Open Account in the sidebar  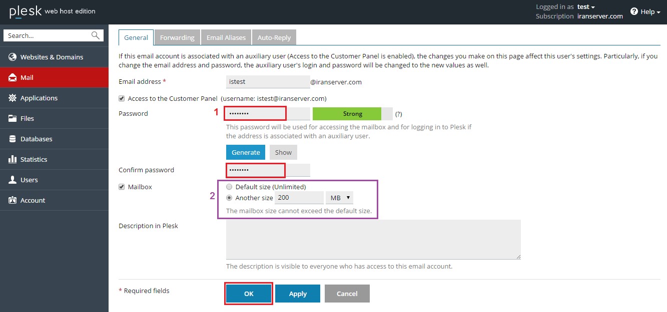pos(54,200)
